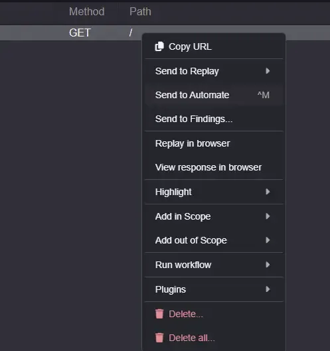The image size is (330, 351).
Task: Expand the Add in Scope submenu arrow
Action: click(268, 216)
